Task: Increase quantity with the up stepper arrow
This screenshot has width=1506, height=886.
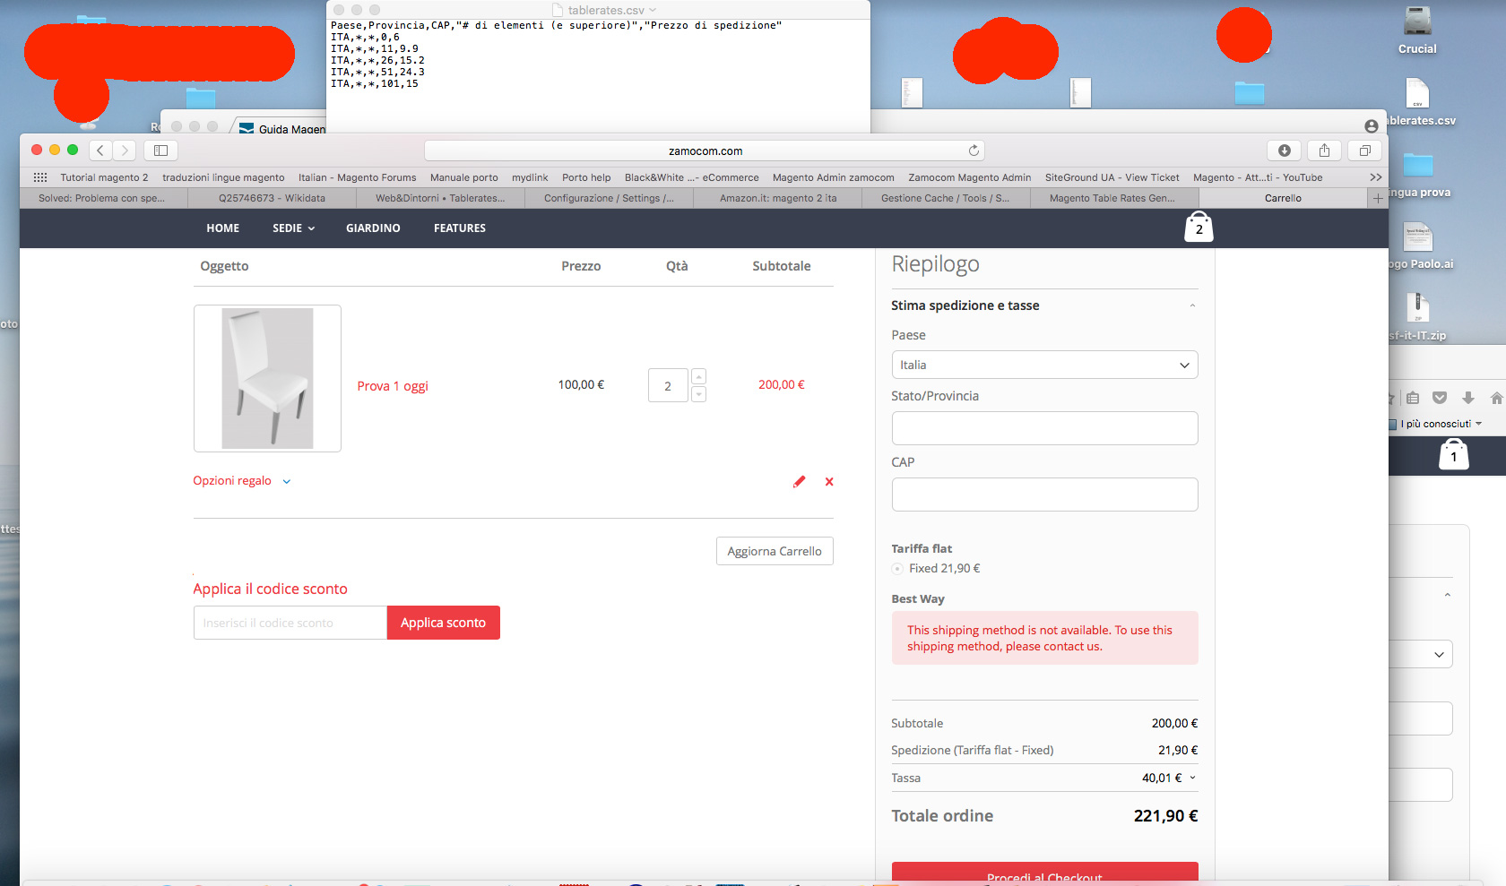Action: coord(698,375)
